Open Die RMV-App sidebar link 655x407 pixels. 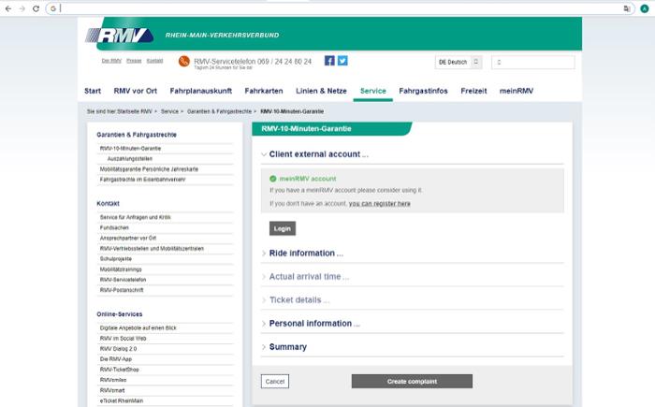pos(116,359)
